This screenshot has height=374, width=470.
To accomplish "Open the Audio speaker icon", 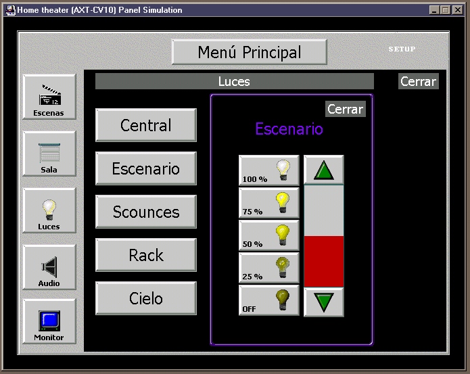I will coord(49,268).
